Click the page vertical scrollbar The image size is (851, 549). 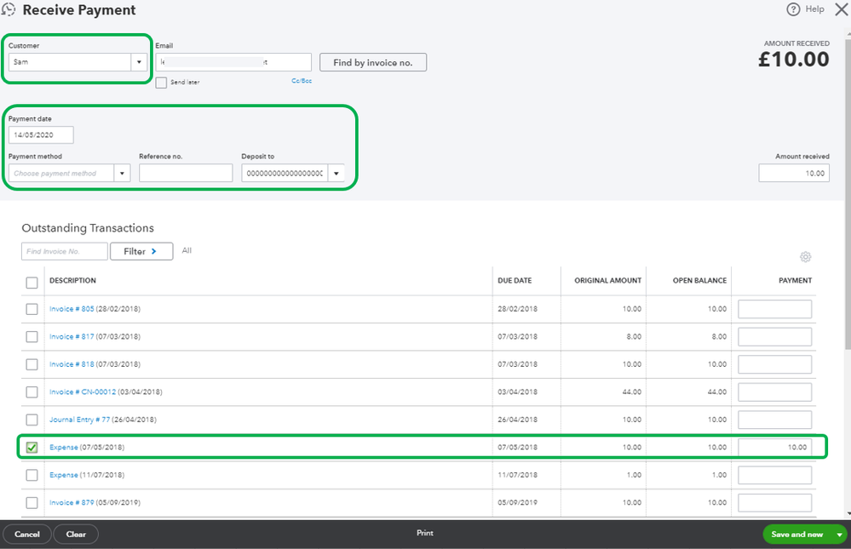848,195
